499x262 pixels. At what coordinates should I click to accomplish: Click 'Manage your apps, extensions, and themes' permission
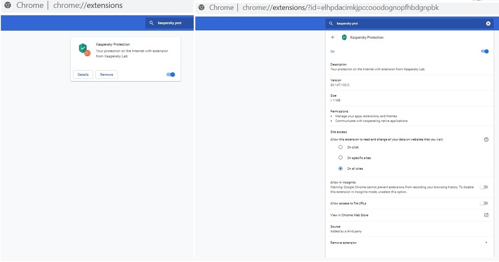[x=366, y=116]
